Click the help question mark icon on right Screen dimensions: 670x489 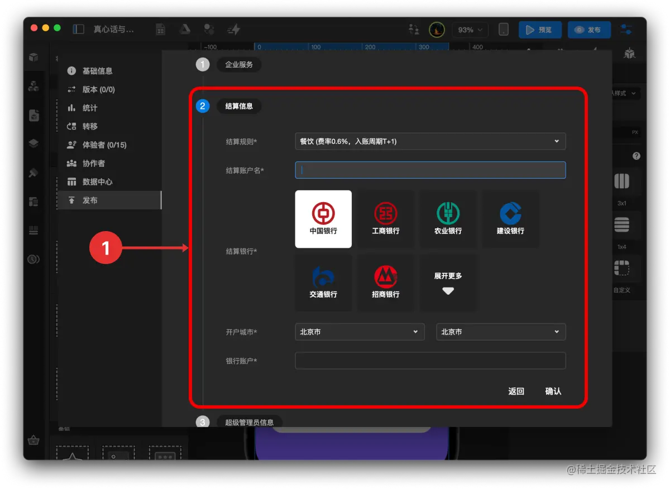point(636,156)
